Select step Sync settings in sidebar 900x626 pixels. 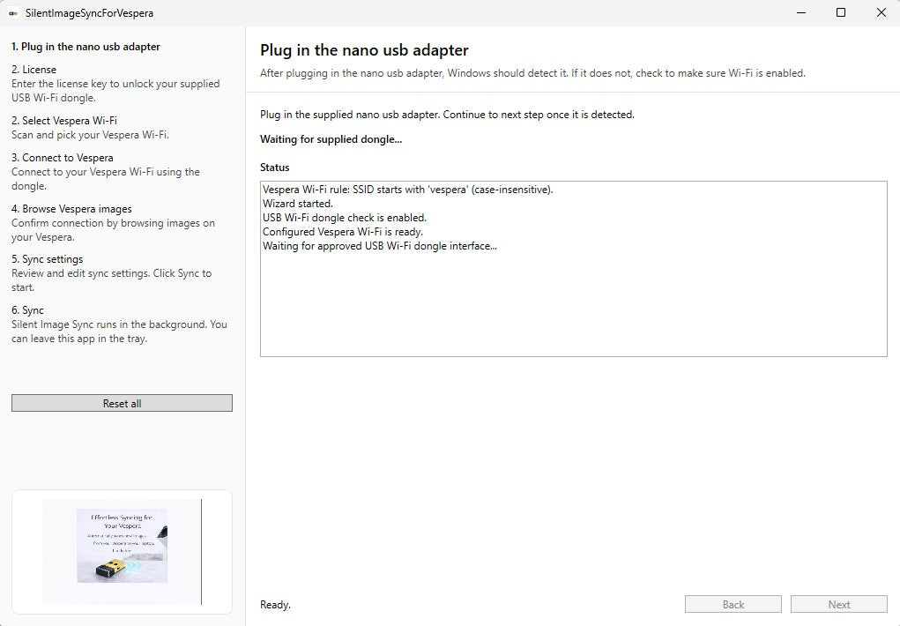tap(49, 258)
